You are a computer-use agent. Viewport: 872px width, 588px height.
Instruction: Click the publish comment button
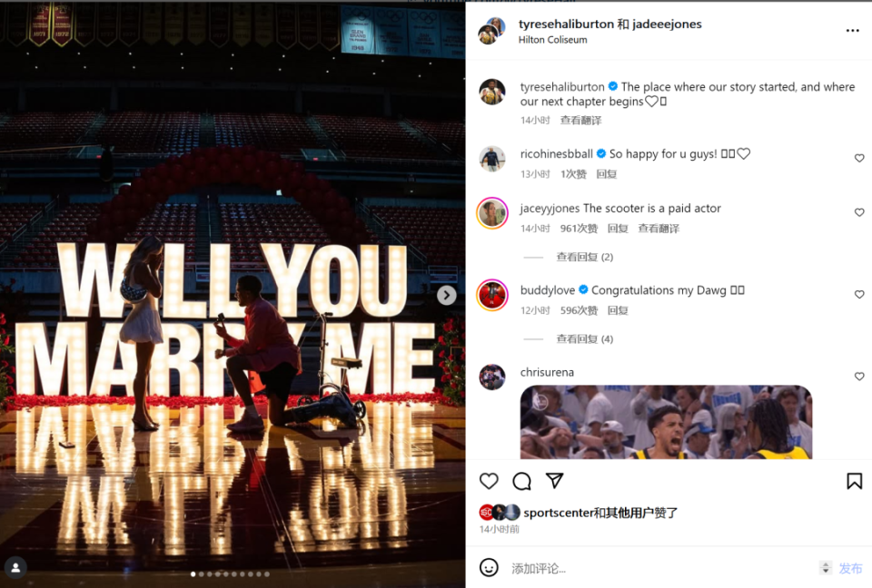(850, 568)
